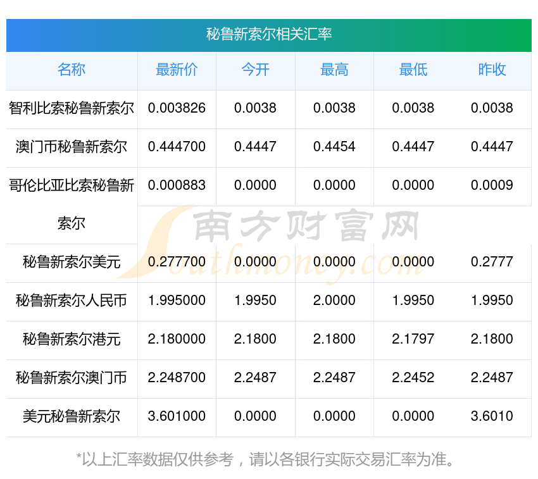Click 昨收 value in 智利比索秘鲁新索尔 row

click(x=492, y=108)
